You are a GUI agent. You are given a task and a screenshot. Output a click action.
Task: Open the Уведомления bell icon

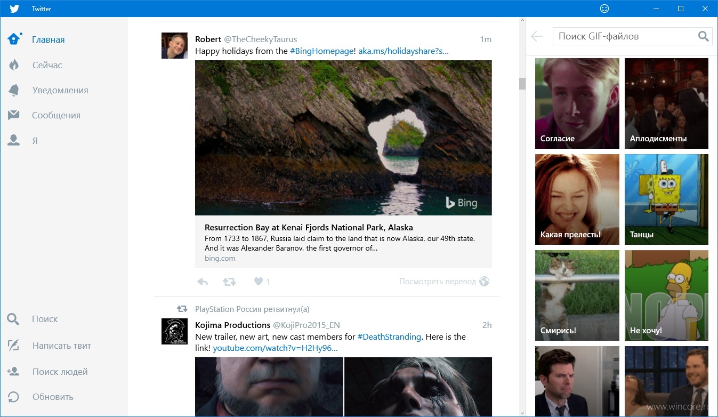pos(14,90)
